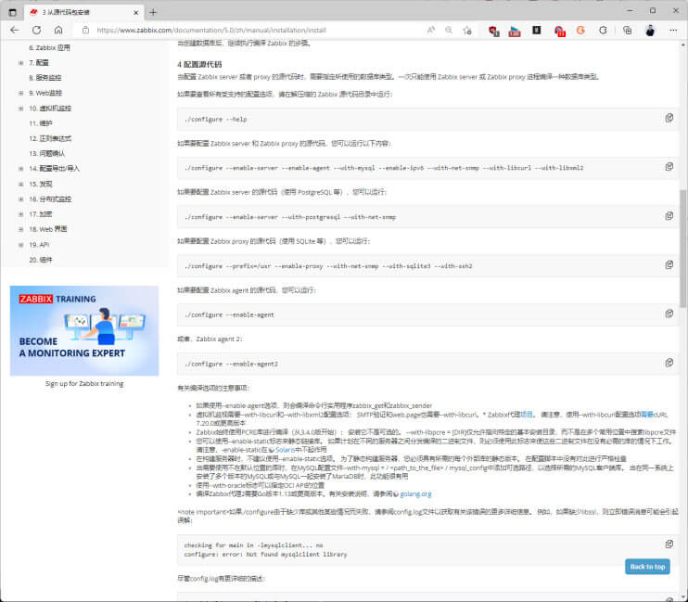The height and width of the screenshot is (602, 688).
Task: Add this page to favorites star icon
Action: tap(467, 30)
